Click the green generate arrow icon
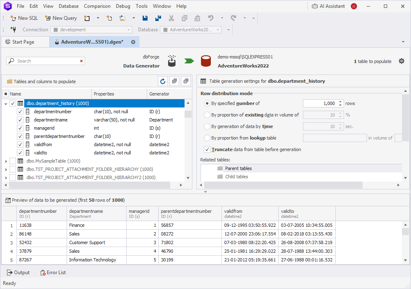The width and height of the screenshot is (411, 289). [189, 61]
